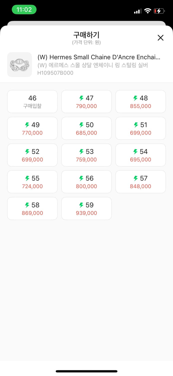
Task: Tap size 51 priced 699,000
Action: tap(141, 128)
